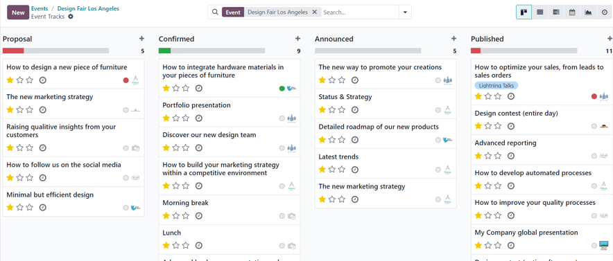Click the New button
The height and width of the screenshot is (261, 613).
point(18,12)
